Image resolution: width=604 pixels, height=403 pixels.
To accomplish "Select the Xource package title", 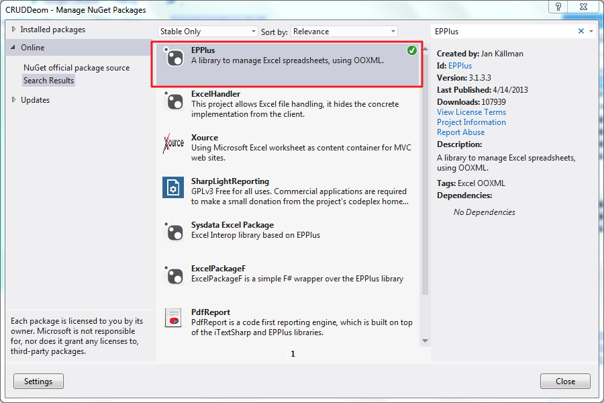I will (x=205, y=138).
